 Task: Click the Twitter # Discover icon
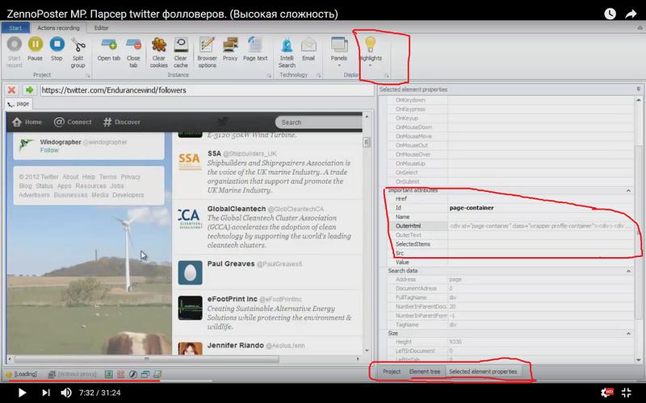(x=107, y=123)
